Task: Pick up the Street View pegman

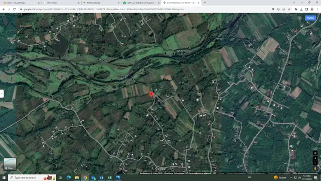Action: click(315, 168)
